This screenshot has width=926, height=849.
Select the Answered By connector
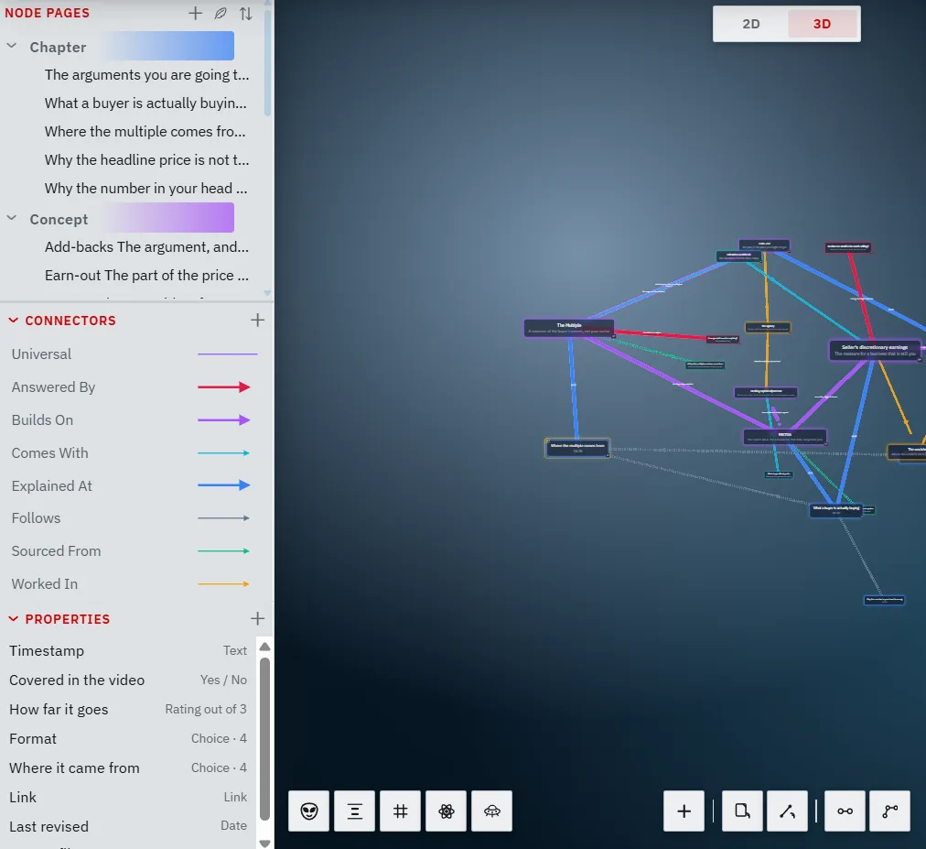pos(135,387)
